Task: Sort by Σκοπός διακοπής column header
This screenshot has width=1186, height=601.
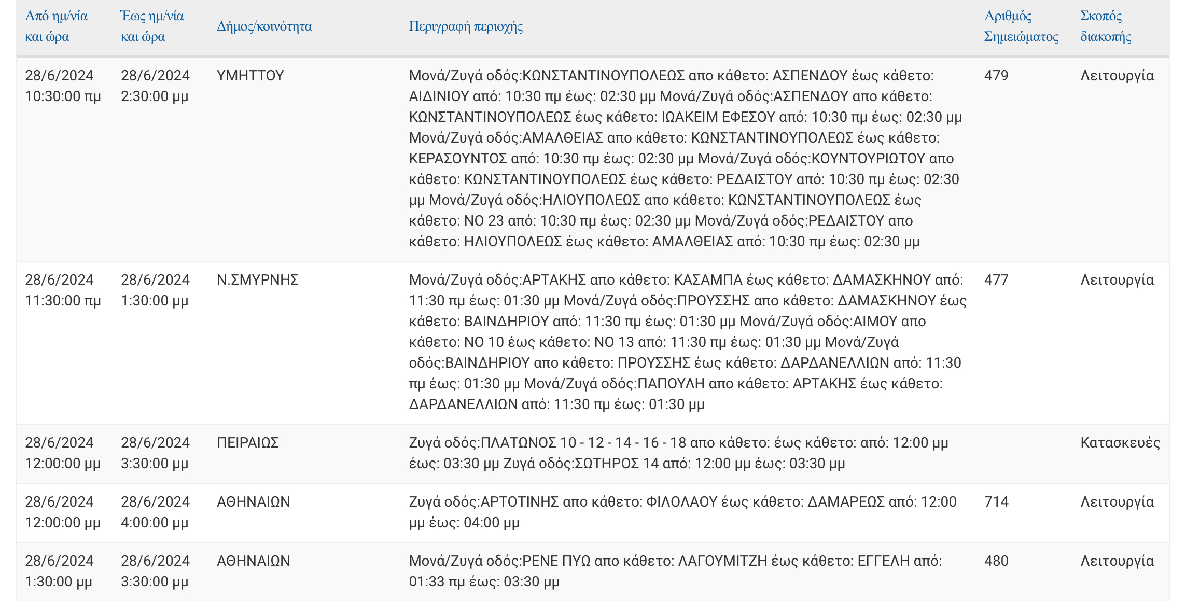Action: (1106, 26)
